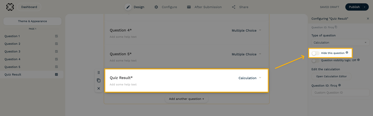This screenshot has width=373, height=116.
Task: Open Type of question dropdown
Action: (x=340, y=42)
